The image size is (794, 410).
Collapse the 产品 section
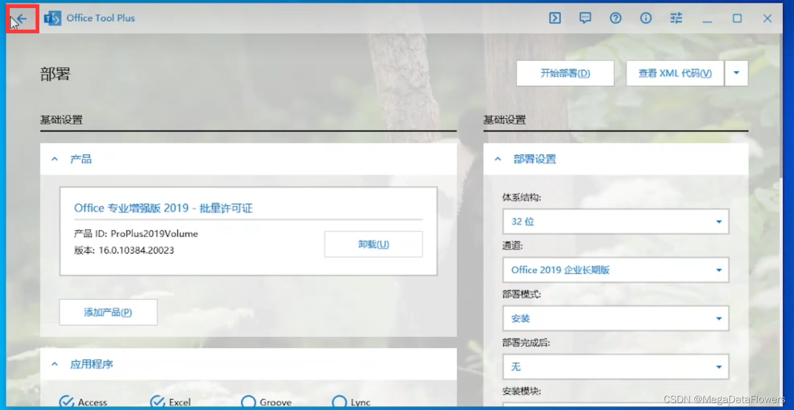[x=54, y=159]
